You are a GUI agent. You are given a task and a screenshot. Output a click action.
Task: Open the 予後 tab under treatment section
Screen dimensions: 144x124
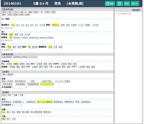(x=22, y=95)
